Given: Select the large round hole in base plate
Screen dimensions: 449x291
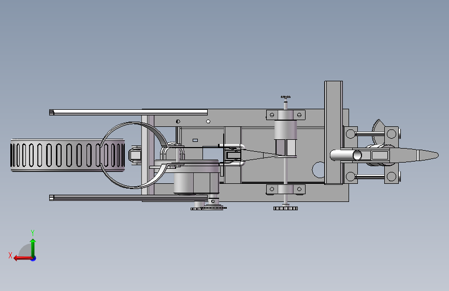Looking at the screenshot, I should pos(318,170).
